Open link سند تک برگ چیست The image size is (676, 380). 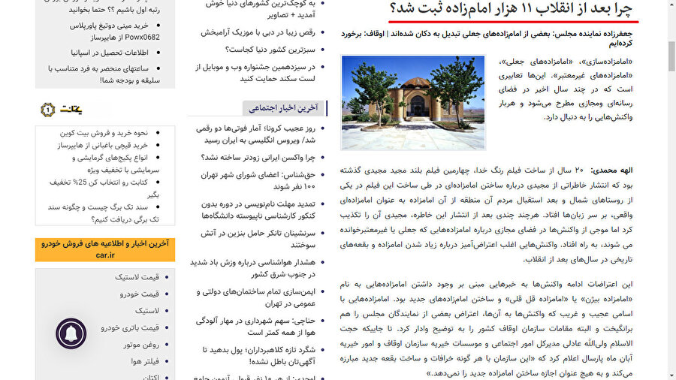tap(104, 213)
